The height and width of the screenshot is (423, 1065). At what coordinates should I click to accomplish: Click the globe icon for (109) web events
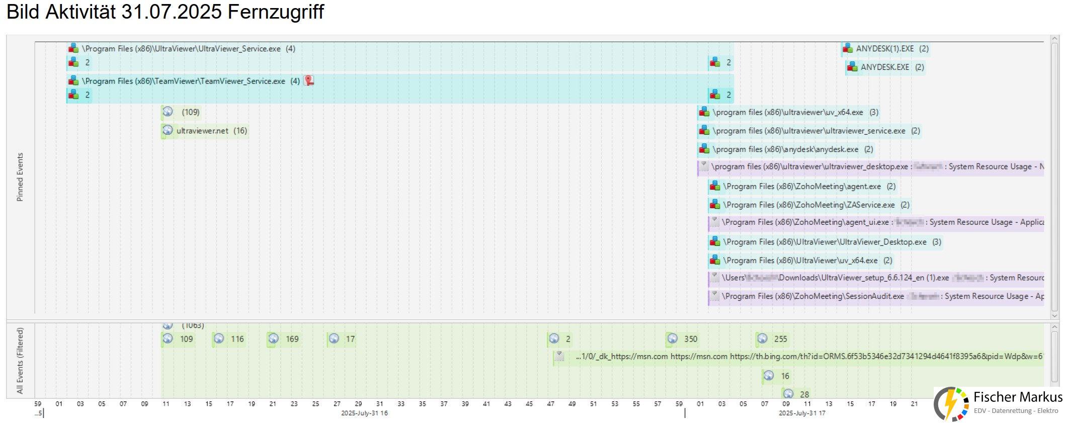click(168, 112)
